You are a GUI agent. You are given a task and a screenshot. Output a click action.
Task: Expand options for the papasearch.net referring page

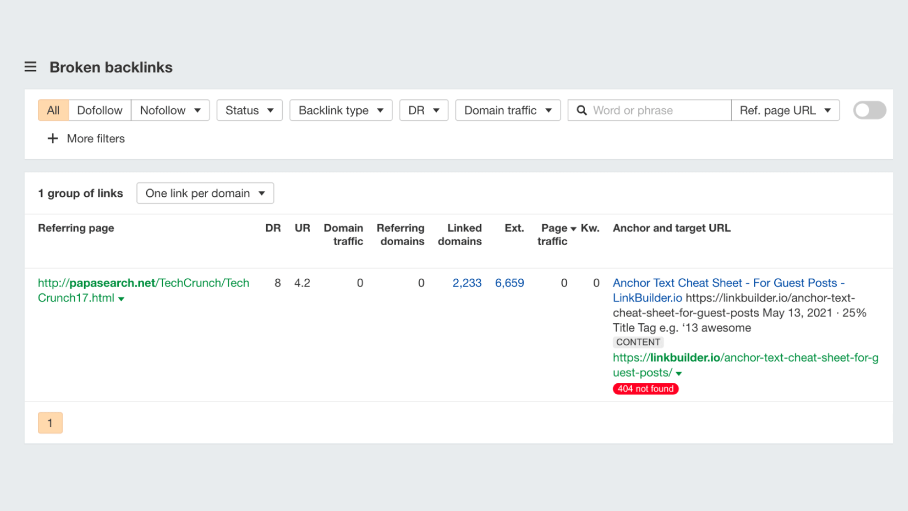pyautogui.click(x=122, y=298)
